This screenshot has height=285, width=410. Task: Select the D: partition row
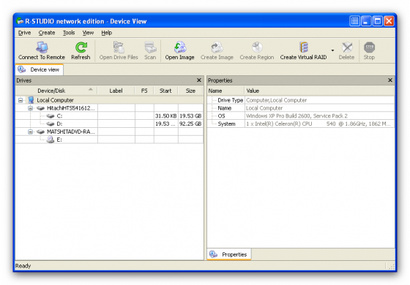pyautogui.click(x=109, y=124)
